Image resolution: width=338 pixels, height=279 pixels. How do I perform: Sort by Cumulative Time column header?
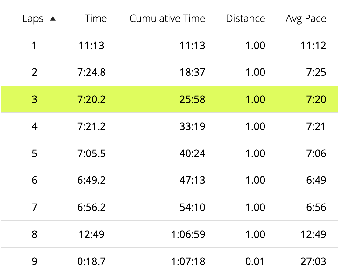point(167,18)
